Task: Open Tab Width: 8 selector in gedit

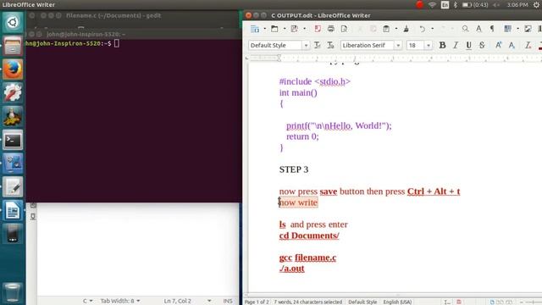Action: [x=120, y=301]
